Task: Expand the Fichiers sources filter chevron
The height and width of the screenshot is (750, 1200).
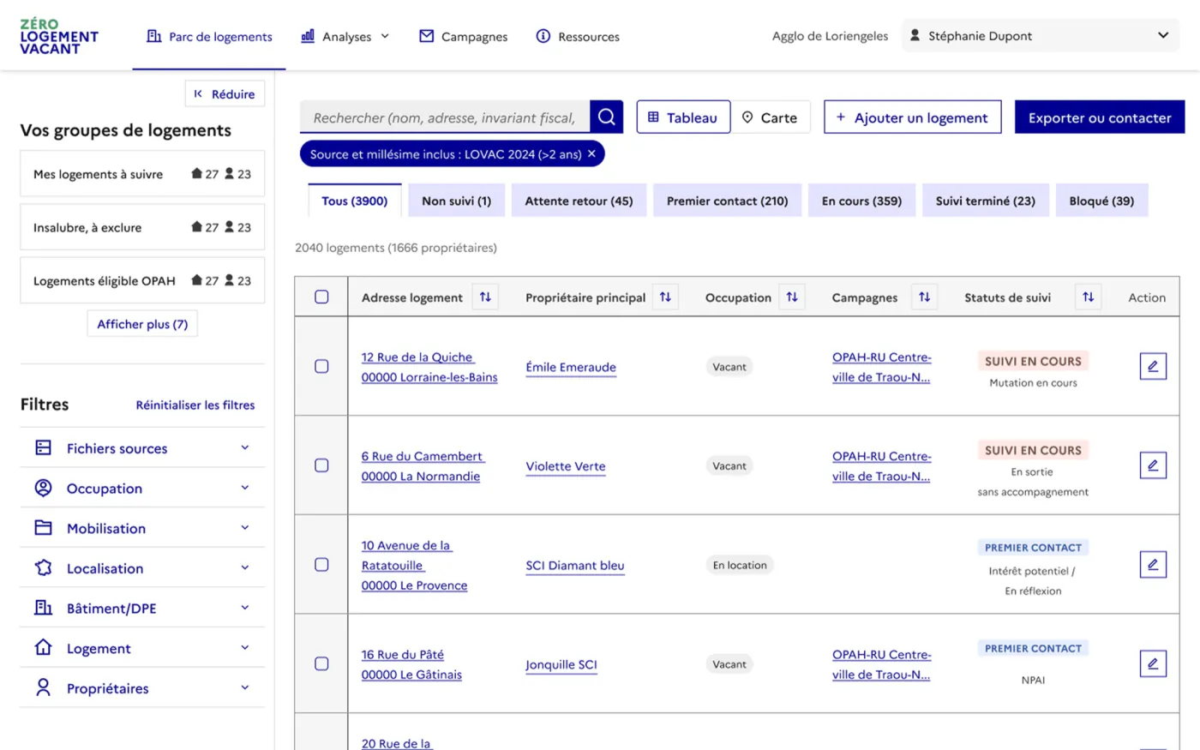Action: pyautogui.click(x=244, y=447)
